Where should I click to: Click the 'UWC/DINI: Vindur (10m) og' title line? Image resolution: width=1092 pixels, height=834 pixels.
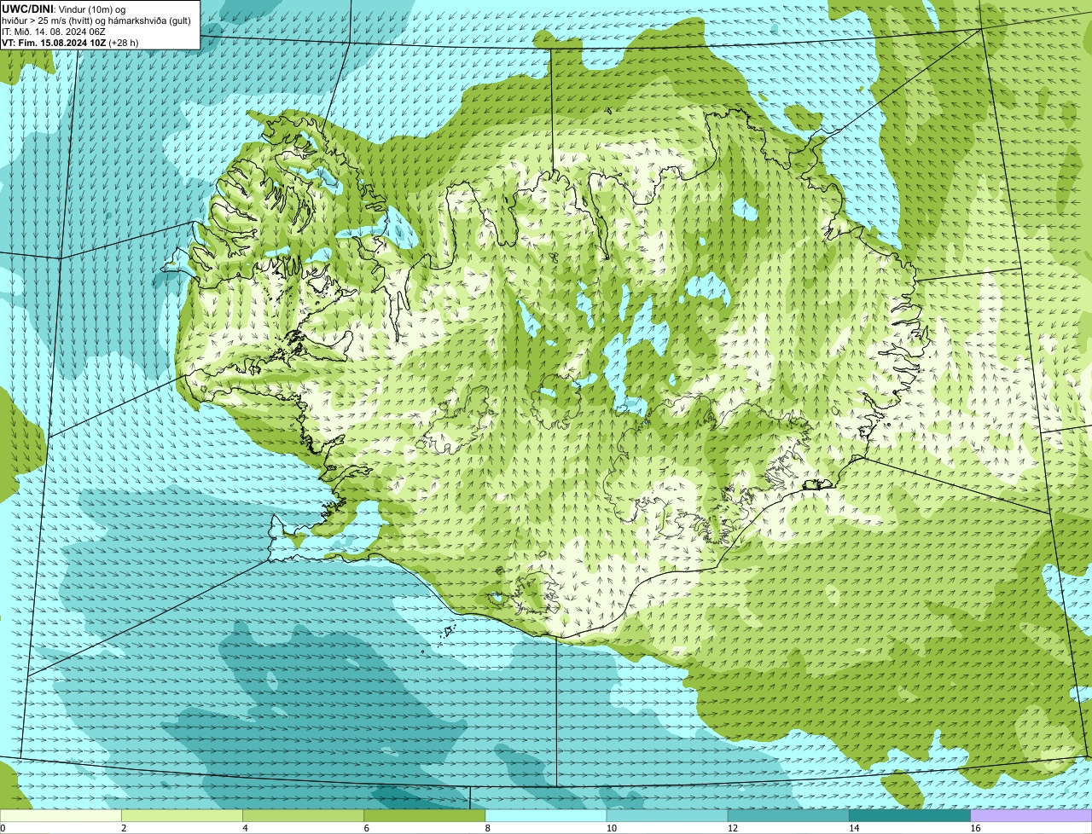64,9
